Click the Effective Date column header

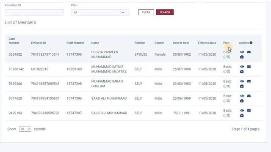207,43
